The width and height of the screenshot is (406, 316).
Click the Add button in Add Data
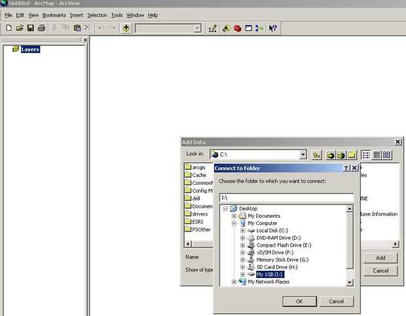(380, 258)
